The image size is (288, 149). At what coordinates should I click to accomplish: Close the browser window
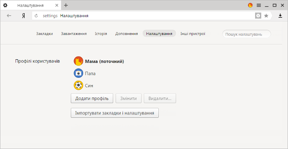(x=282, y=5)
